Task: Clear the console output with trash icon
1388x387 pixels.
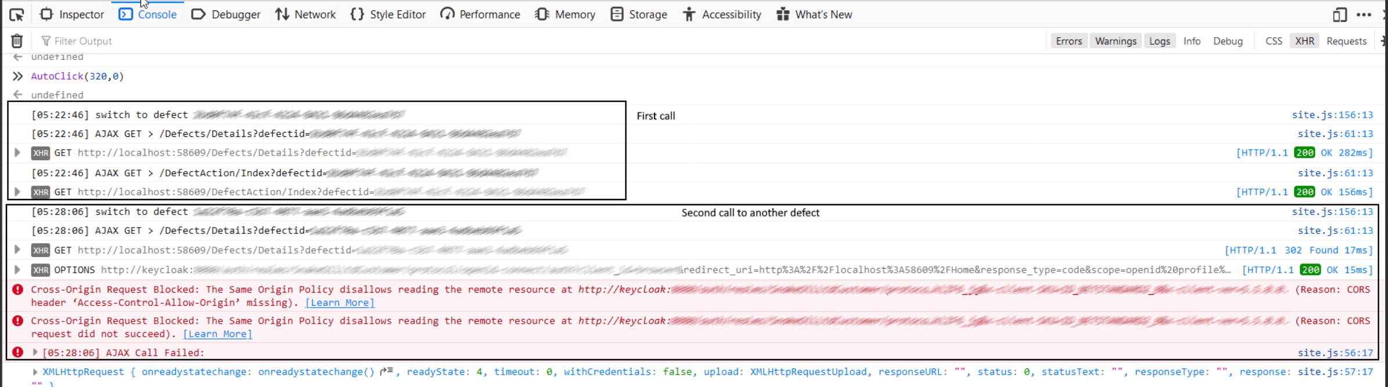Action: coord(16,41)
